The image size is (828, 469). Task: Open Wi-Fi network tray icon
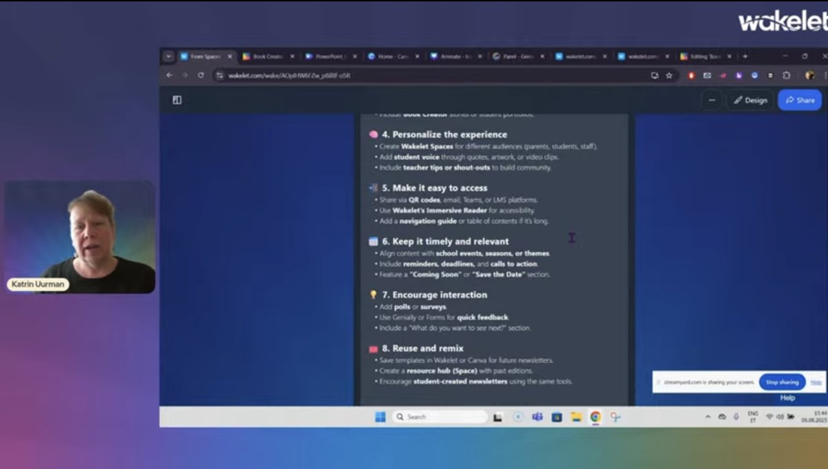[769, 417]
